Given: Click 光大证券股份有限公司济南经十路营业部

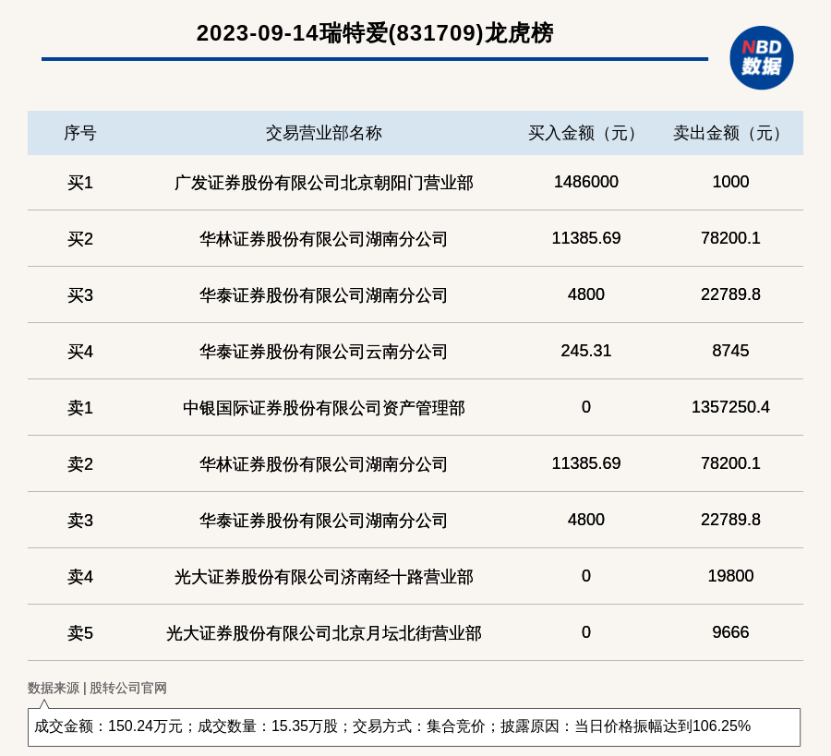Looking at the screenshot, I should click(324, 576).
